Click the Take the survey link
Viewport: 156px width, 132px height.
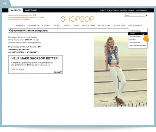point(18,69)
